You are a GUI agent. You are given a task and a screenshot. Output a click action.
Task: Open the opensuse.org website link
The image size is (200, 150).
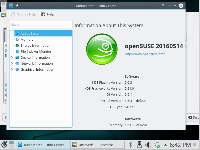(145, 54)
